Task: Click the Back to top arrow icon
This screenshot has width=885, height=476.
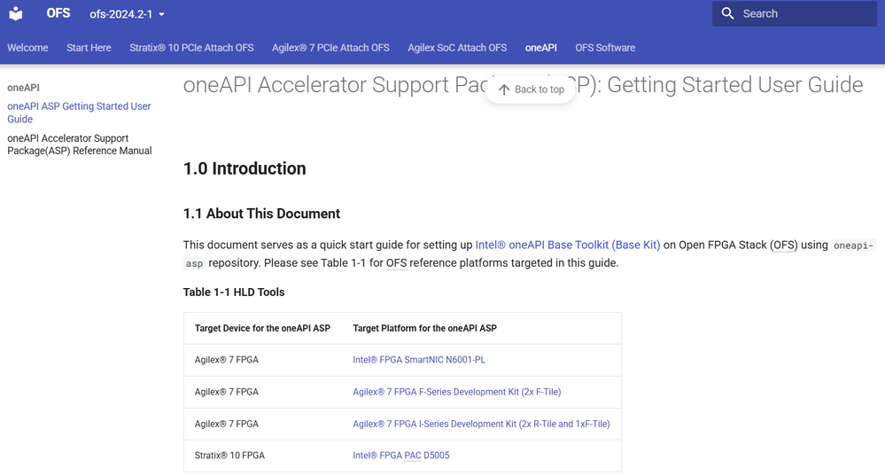Action: coord(504,90)
